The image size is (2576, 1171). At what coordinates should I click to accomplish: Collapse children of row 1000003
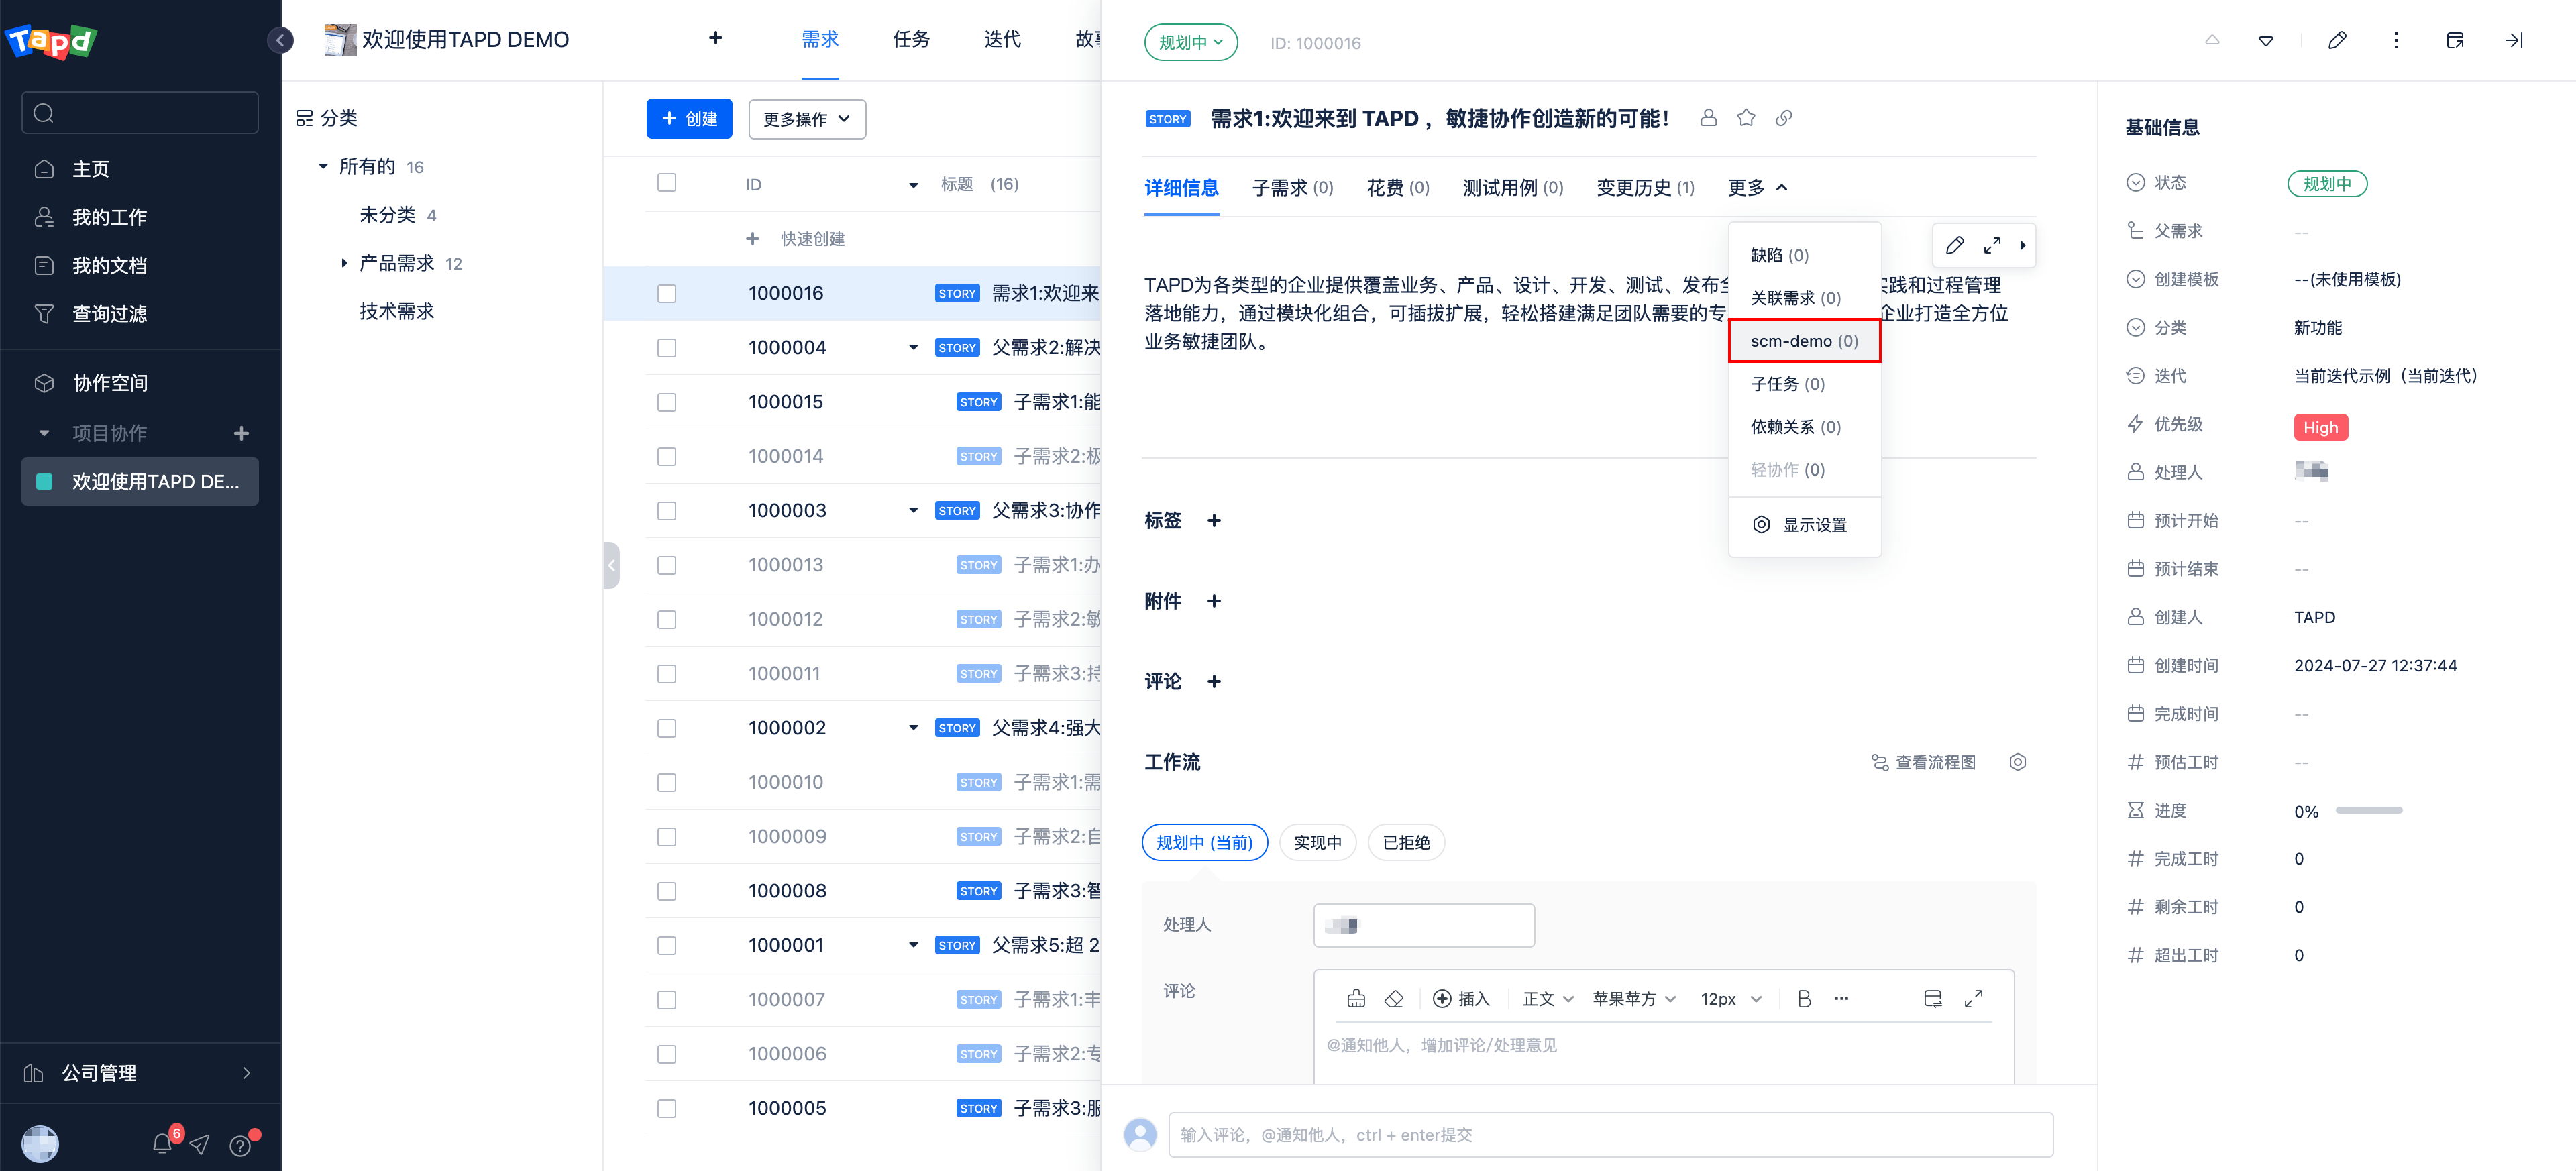coord(913,511)
